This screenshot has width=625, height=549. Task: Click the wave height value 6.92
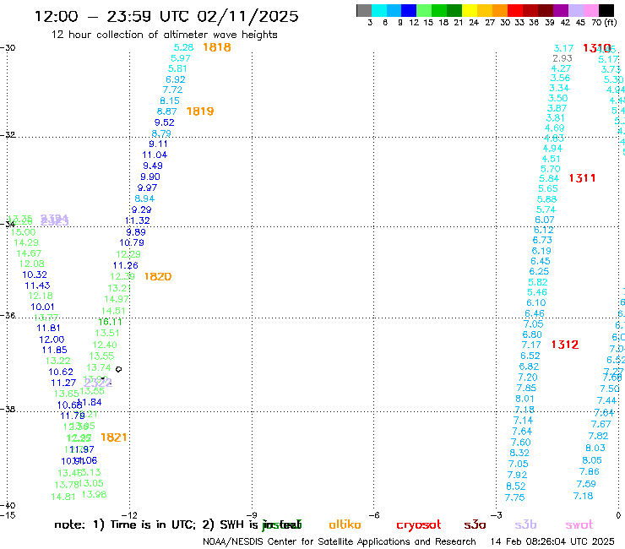pos(176,79)
